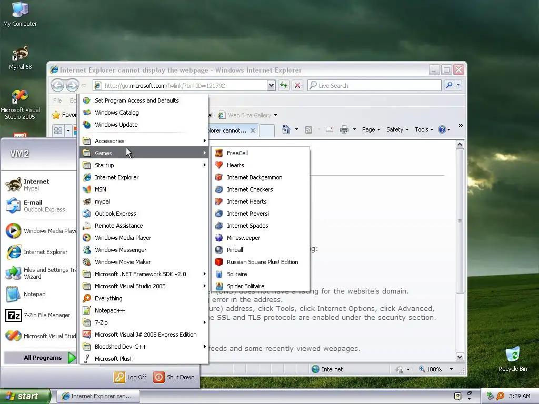Open the File menu in Internet Explorer
The height and width of the screenshot is (404, 539).
[x=57, y=100]
